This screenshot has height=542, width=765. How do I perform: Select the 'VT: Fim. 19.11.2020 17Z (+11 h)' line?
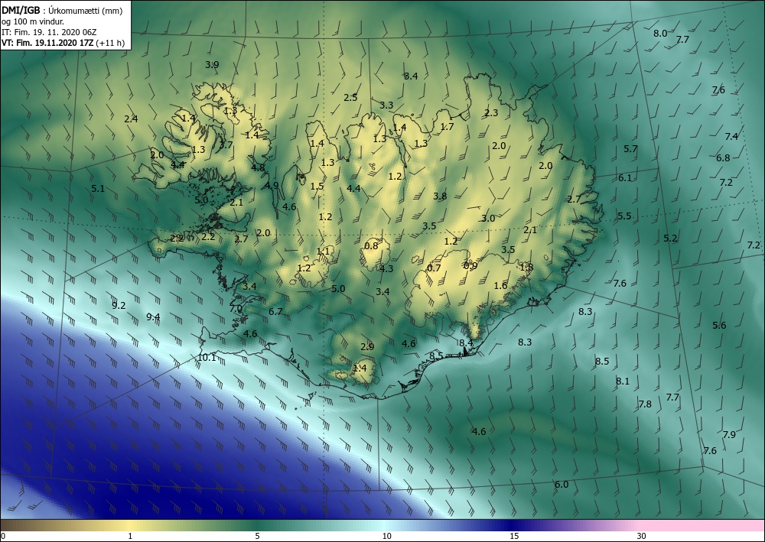63,43
